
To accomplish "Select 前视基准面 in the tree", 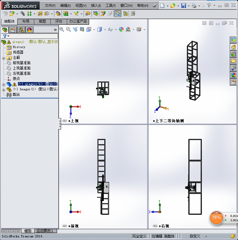I will pyautogui.click(x=22, y=63).
